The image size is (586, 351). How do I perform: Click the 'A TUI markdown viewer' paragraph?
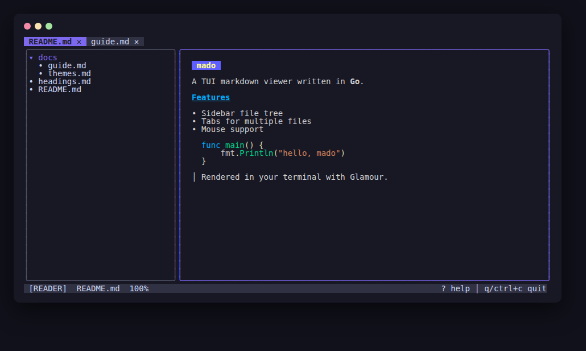click(278, 81)
